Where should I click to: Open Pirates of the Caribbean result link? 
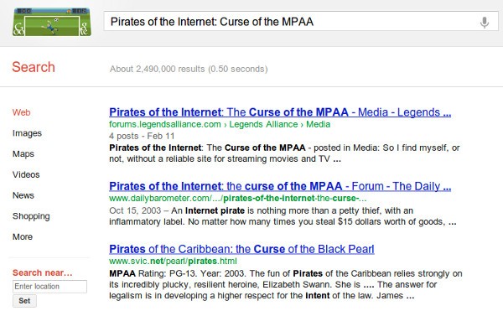coord(241,249)
